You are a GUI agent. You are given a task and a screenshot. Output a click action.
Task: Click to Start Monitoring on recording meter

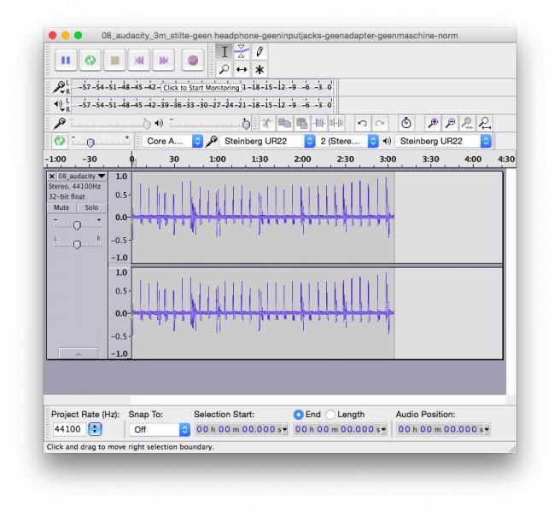click(x=201, y=88)
